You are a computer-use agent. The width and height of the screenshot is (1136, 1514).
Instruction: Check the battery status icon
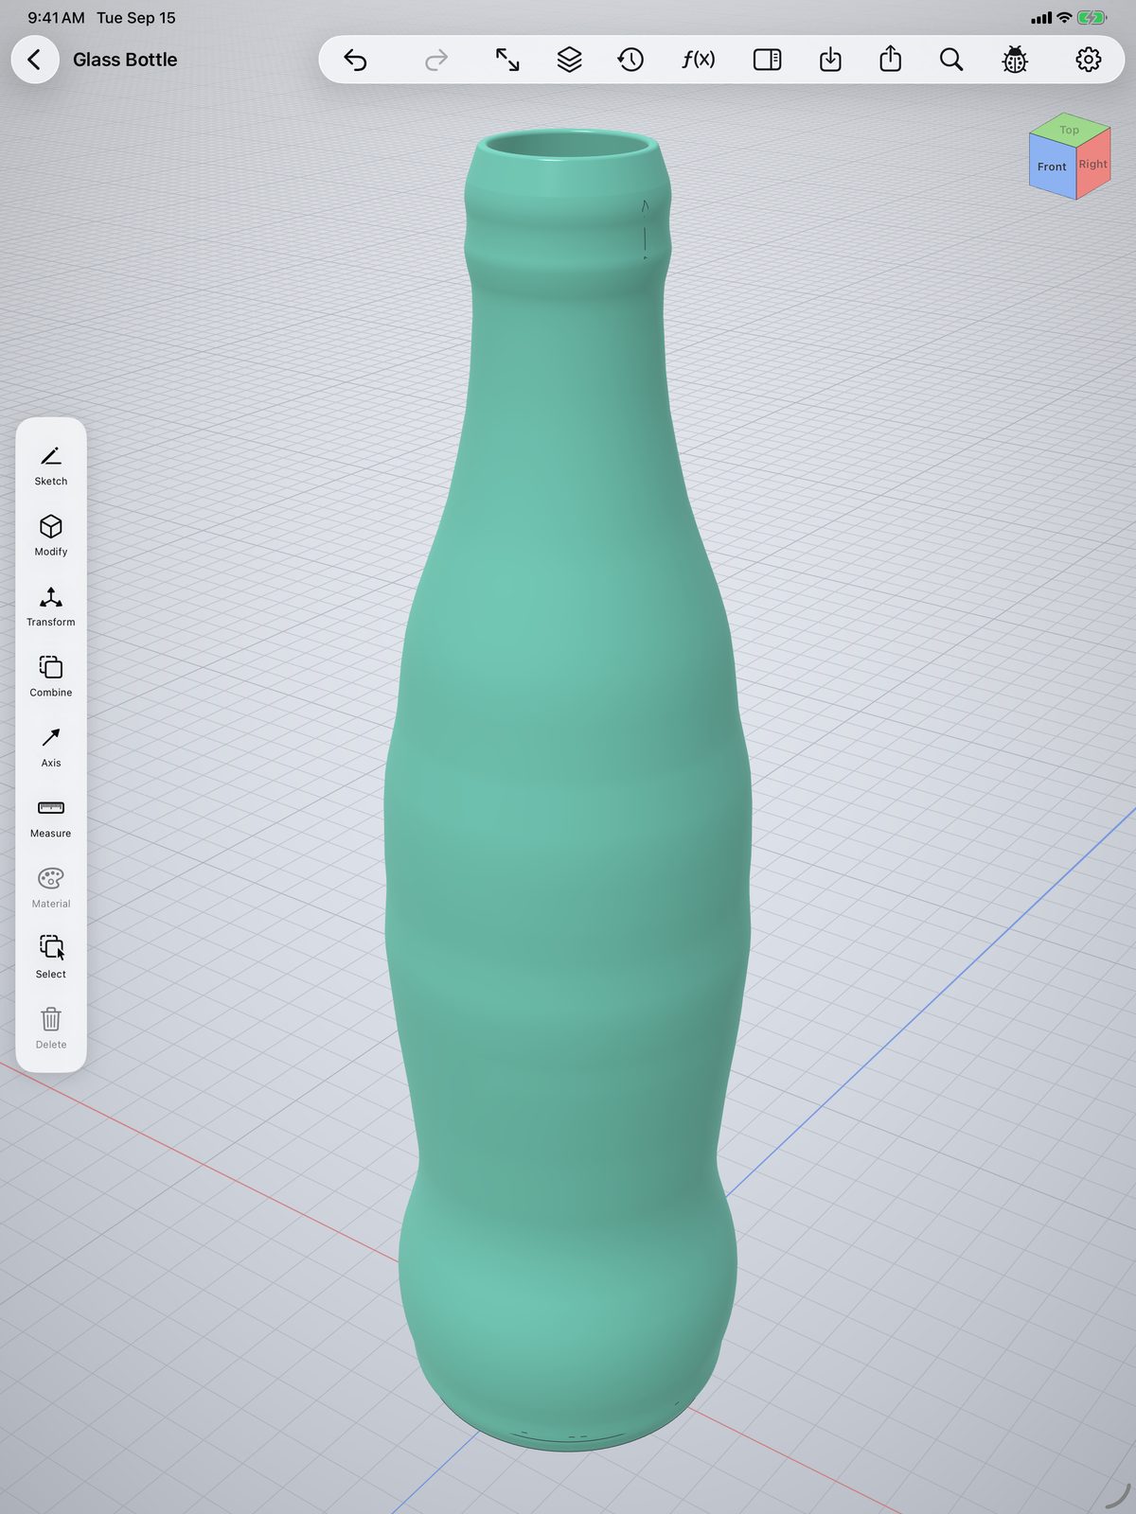(x=1092, y=17)
